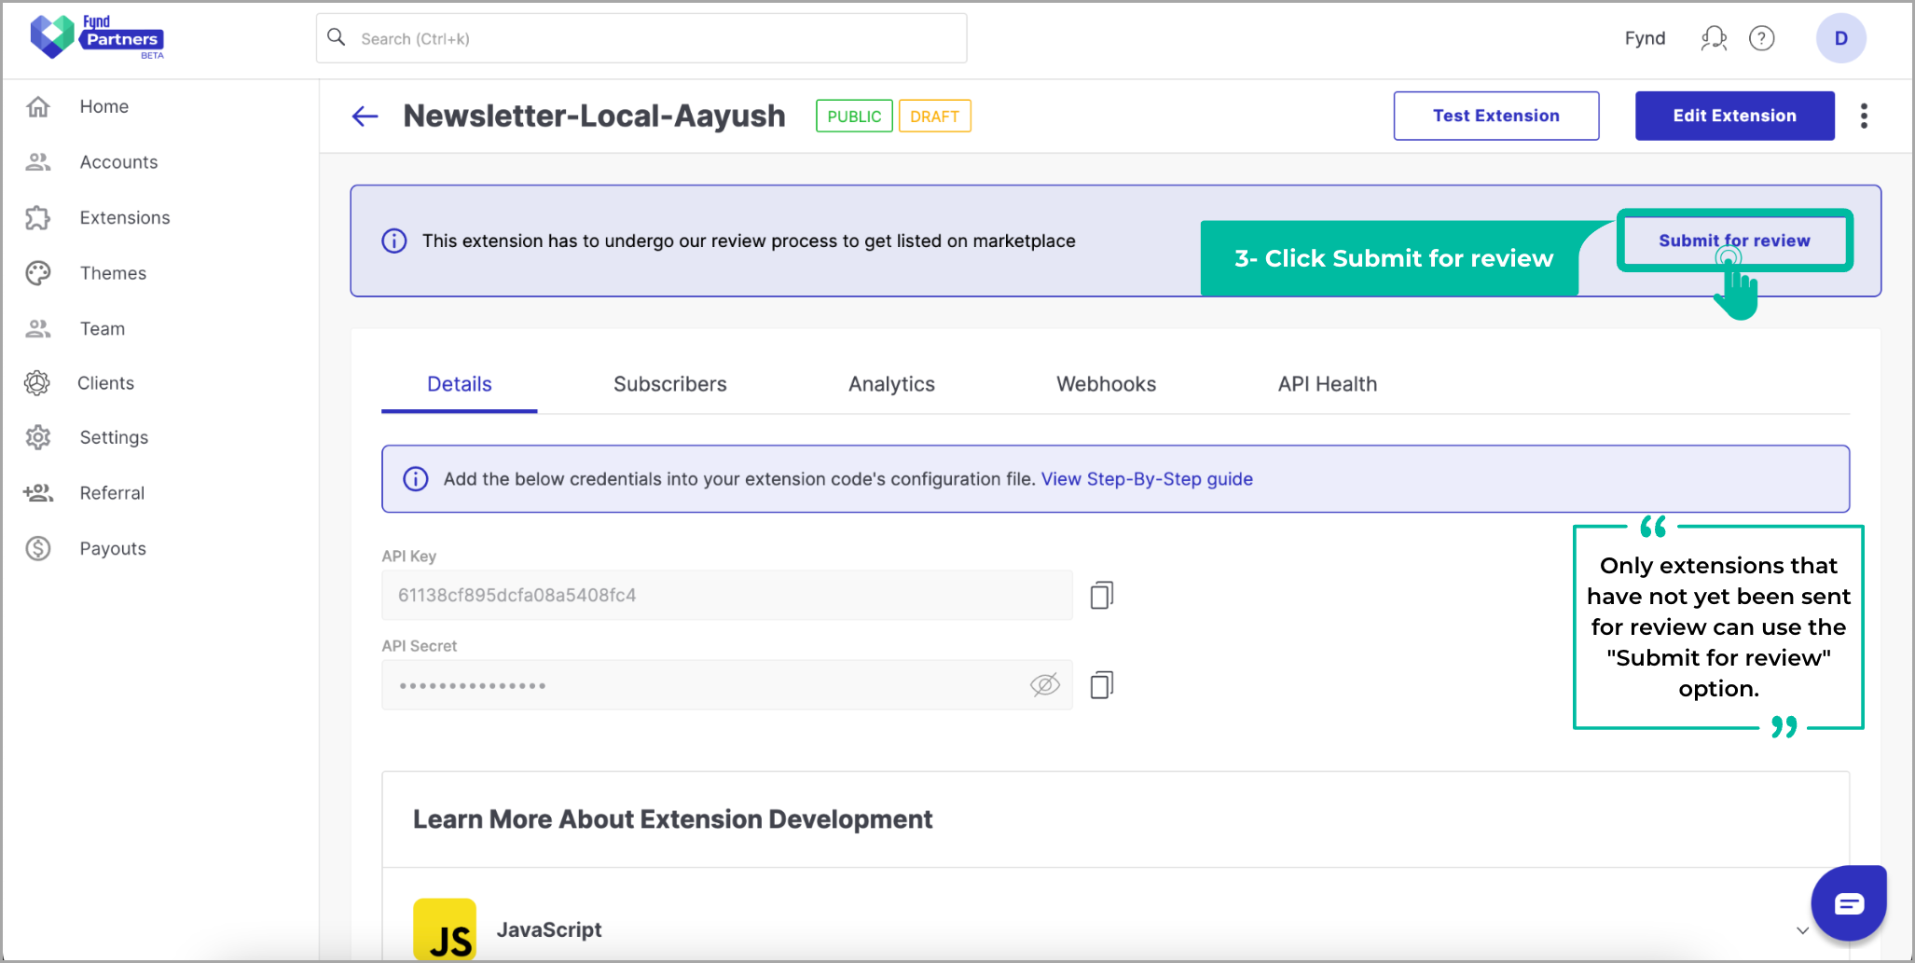Open the three-dot more options menu
Image resolution: width=1915 pixels, height=963 pixels.
coord(1864,116)
